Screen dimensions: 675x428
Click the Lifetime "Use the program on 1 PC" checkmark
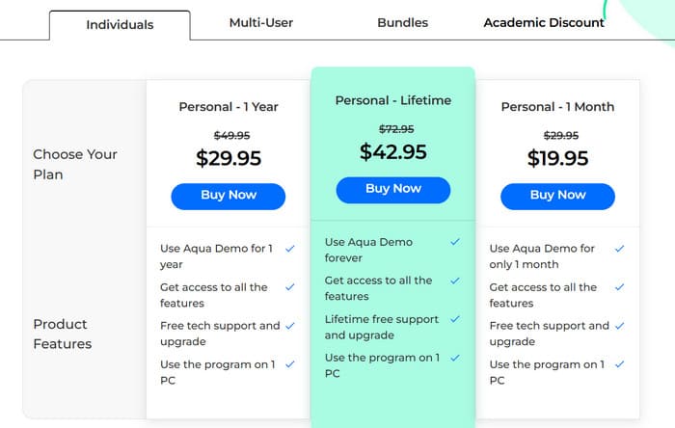(x=454, y=358)
